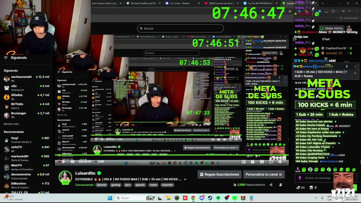This screenshot has width=361, height=203.
Task: Open the Conversando category link
Action: (84, 185)
